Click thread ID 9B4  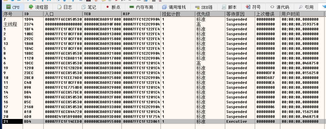click(28, 97)
